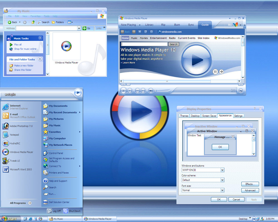Open Windows and buttons dropdown
278x222 pixels.
[x=222, y=170]
